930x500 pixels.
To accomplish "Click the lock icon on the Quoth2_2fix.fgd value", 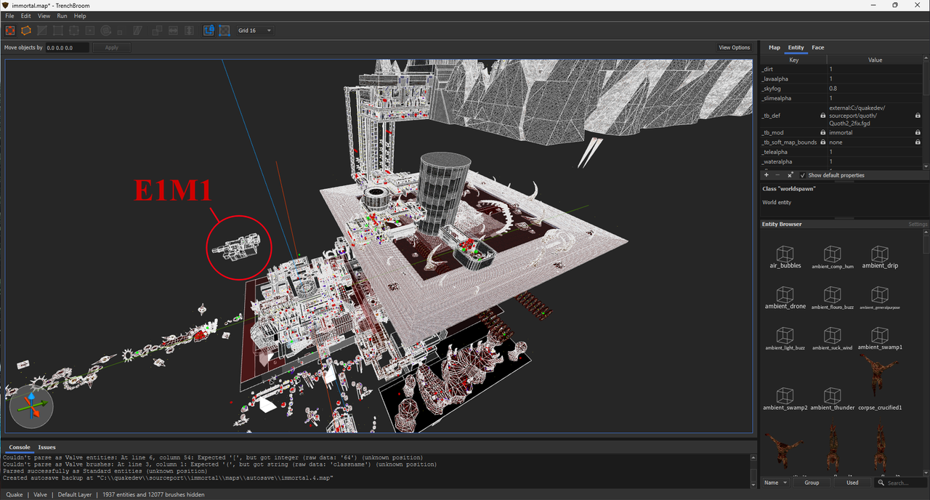I will (918, 116).
